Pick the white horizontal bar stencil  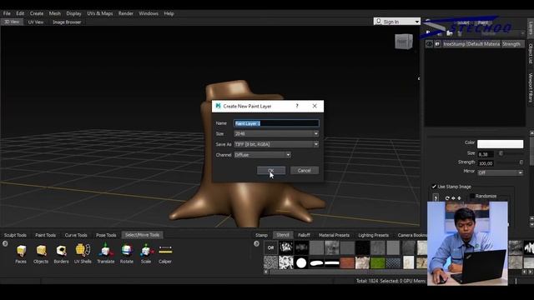[x=332, y=262]
